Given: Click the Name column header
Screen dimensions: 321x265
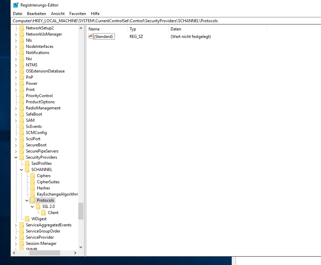Looking at the screenshot, I should [107, 29].
